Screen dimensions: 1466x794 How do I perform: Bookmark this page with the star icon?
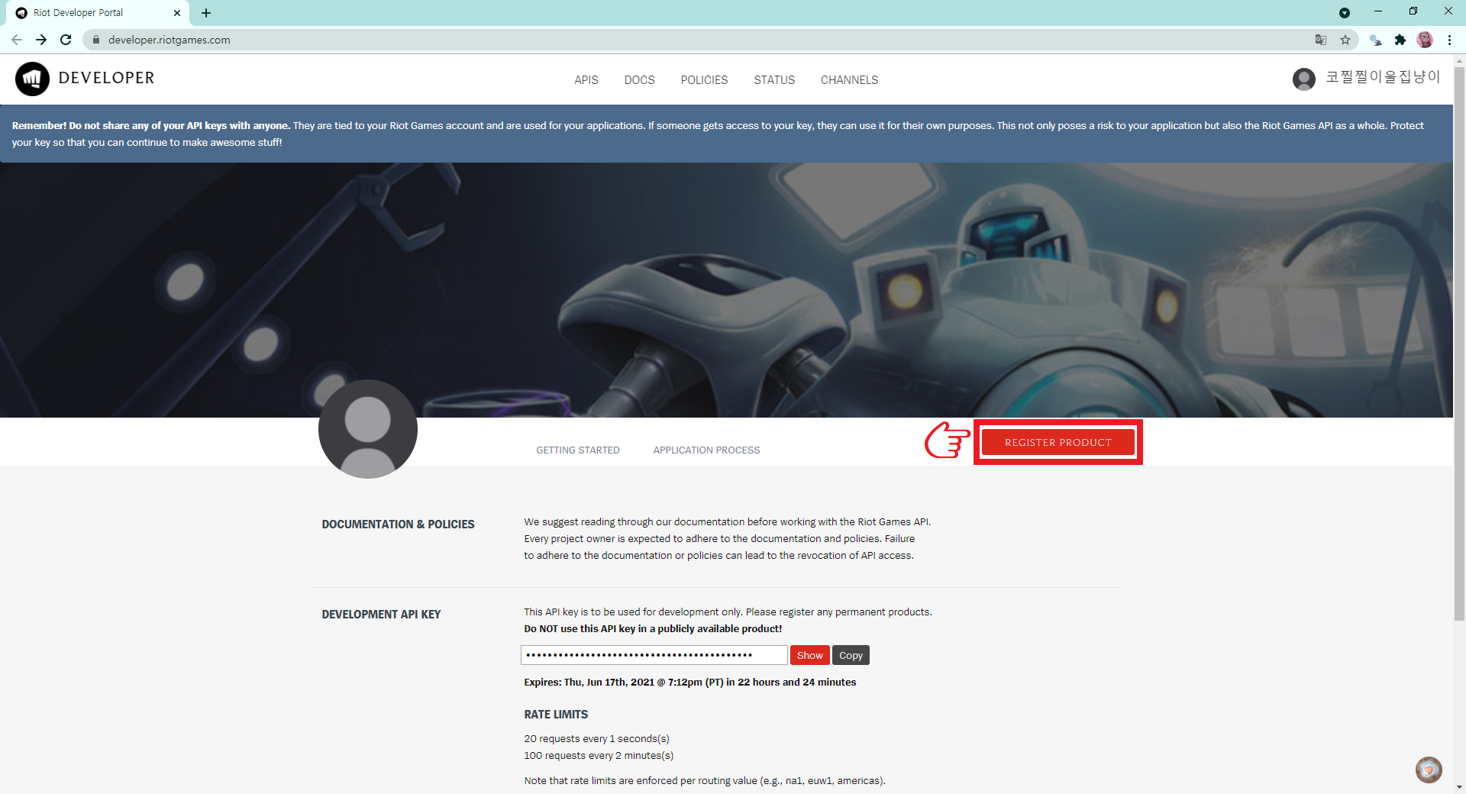[1345, 40]
